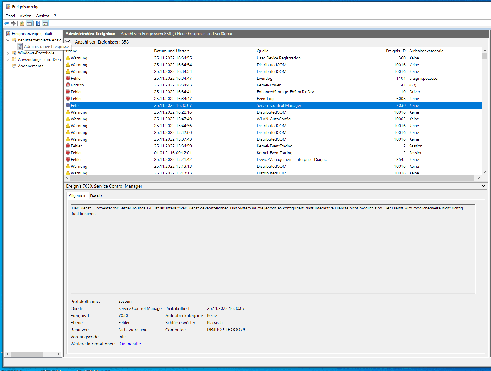Click event list horizontal scrollbar right arrow

click(479, 178)
